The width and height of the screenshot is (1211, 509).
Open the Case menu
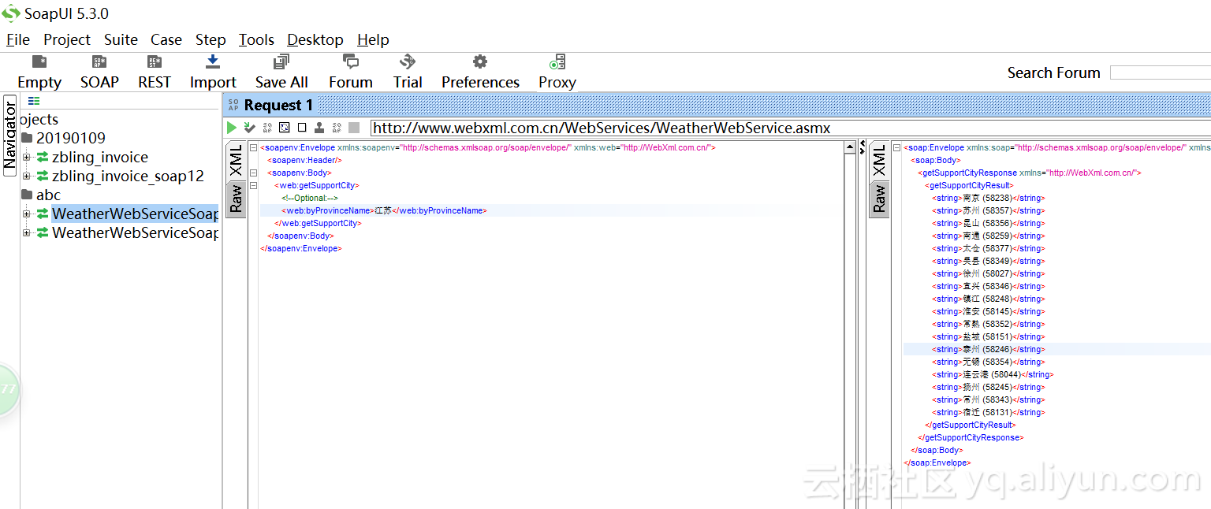coord(166,39)
